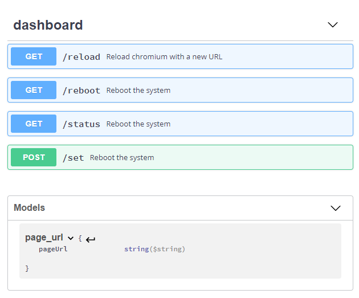Click the /reboot 'Reboot the system' description
Screen dimensions: 359x298
[x=138, y=91]
